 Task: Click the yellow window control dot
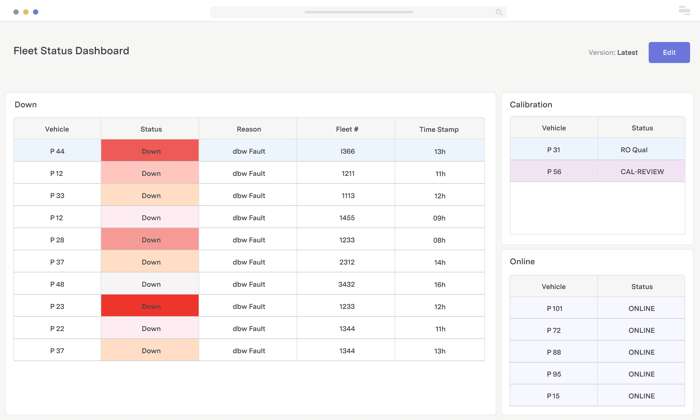click(x=26, y=12)
